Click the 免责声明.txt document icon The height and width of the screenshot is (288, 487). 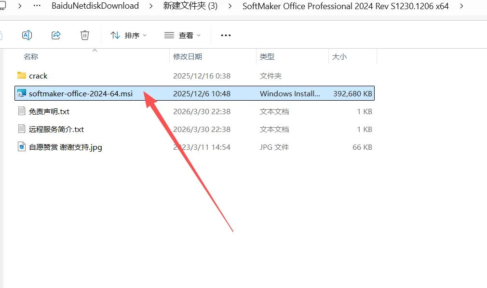[x=21, y=111]
